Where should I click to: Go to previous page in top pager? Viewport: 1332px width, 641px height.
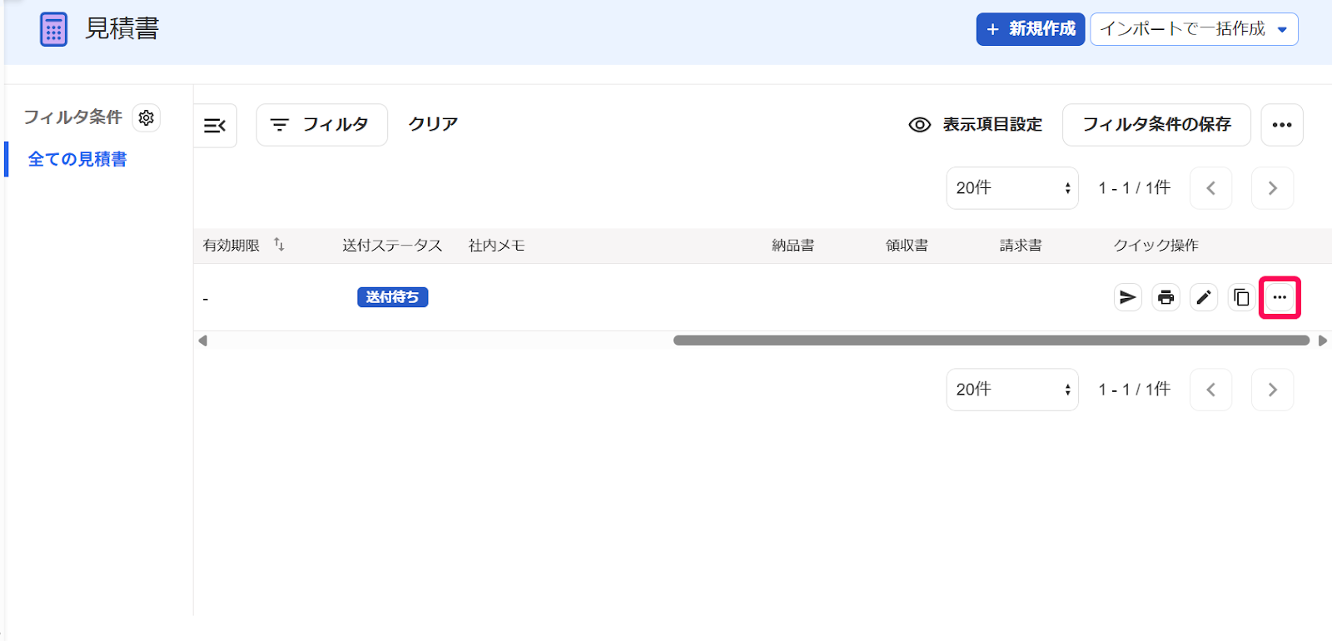pyautogui.click(x=1211, y=188)
